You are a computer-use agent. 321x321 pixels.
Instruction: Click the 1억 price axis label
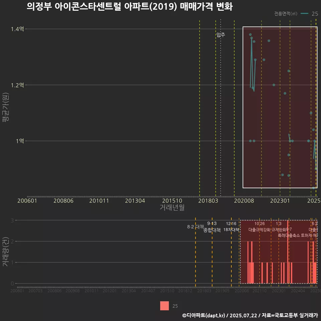coord(20,141)
